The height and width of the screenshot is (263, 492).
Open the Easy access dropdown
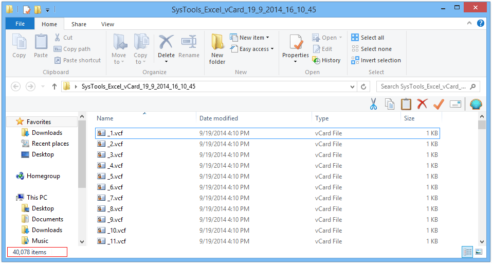click(252, 49)
